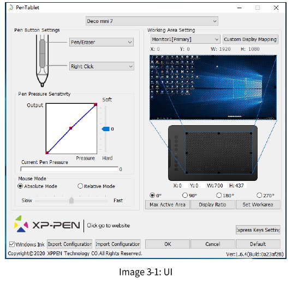Screen dimensions: 298x282
Task: Select Absolute Mode radio button
Action: 20,186
